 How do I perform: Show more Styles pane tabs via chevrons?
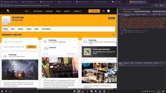(x=161, y=63)
